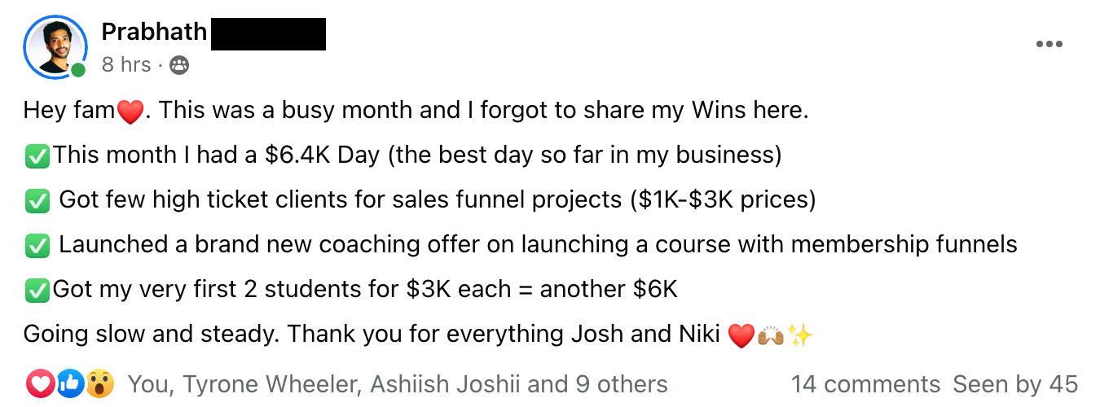Open the Prabhath profile name link

pyautogui.click(x=154, y=33)
